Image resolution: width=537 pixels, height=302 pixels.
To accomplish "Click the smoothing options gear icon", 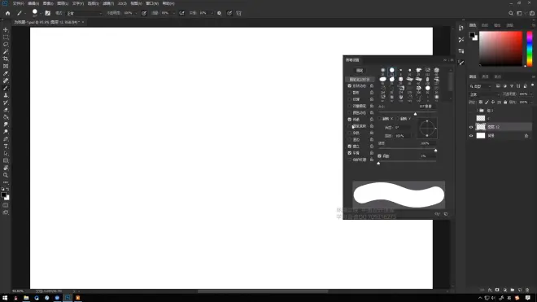I will coord(219,13).
